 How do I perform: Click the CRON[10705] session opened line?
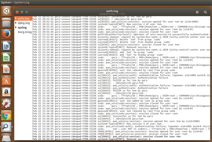tap(118, 132)
